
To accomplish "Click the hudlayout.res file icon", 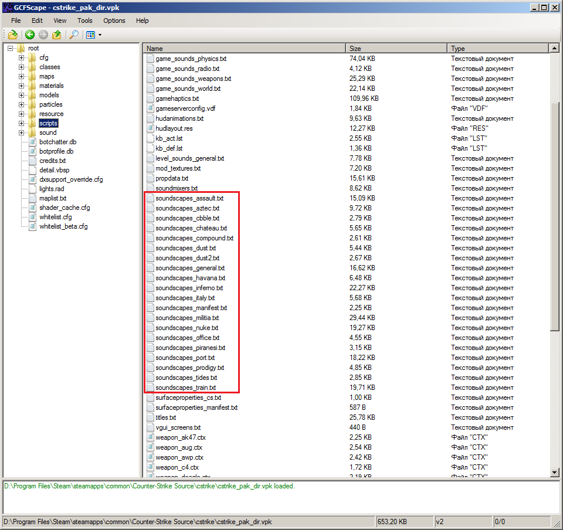I will click(151, 128).
